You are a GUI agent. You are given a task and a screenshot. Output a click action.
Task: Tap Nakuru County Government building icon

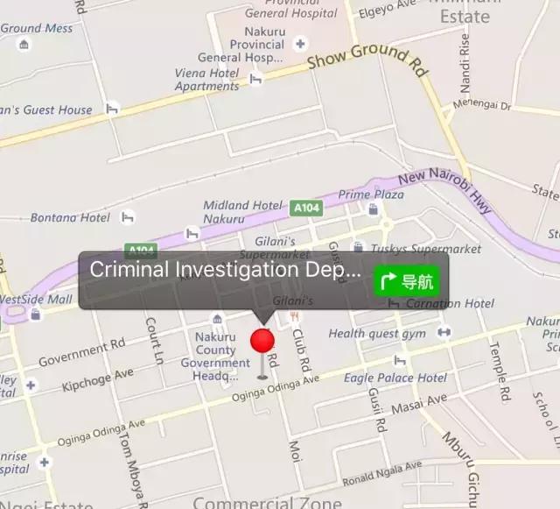pos(217,318)
